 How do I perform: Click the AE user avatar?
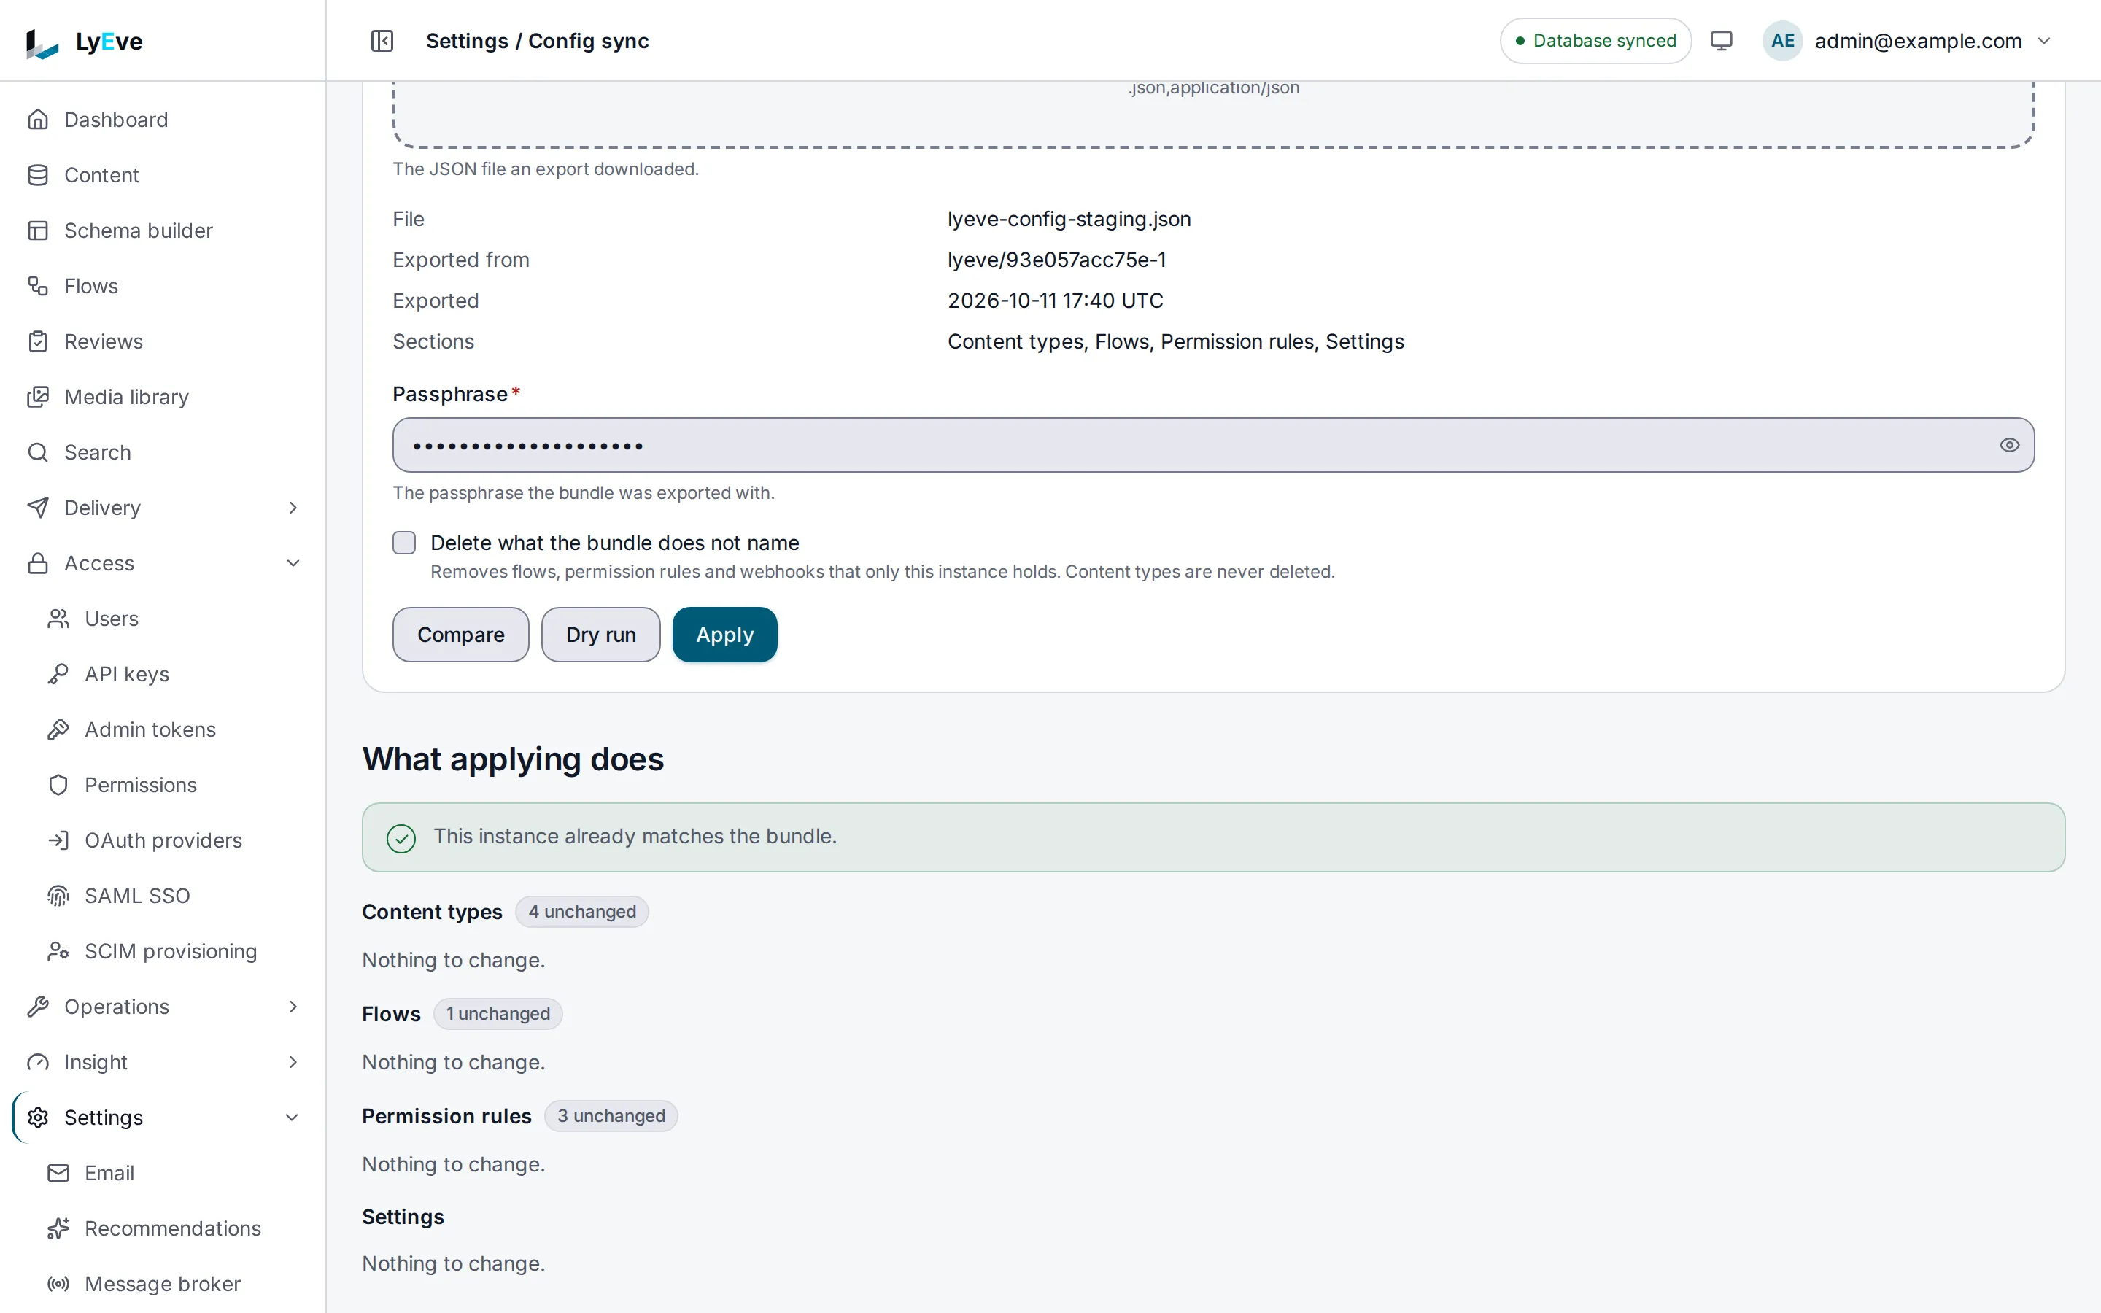click(x=1782, y=41)
